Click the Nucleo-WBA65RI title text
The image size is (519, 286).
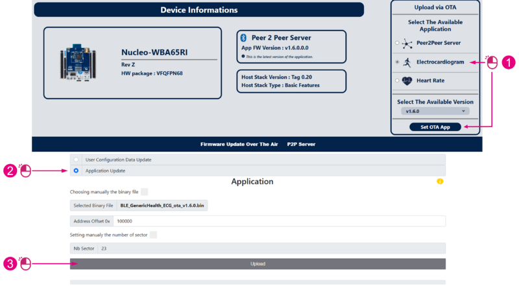[x=154, y=53]
